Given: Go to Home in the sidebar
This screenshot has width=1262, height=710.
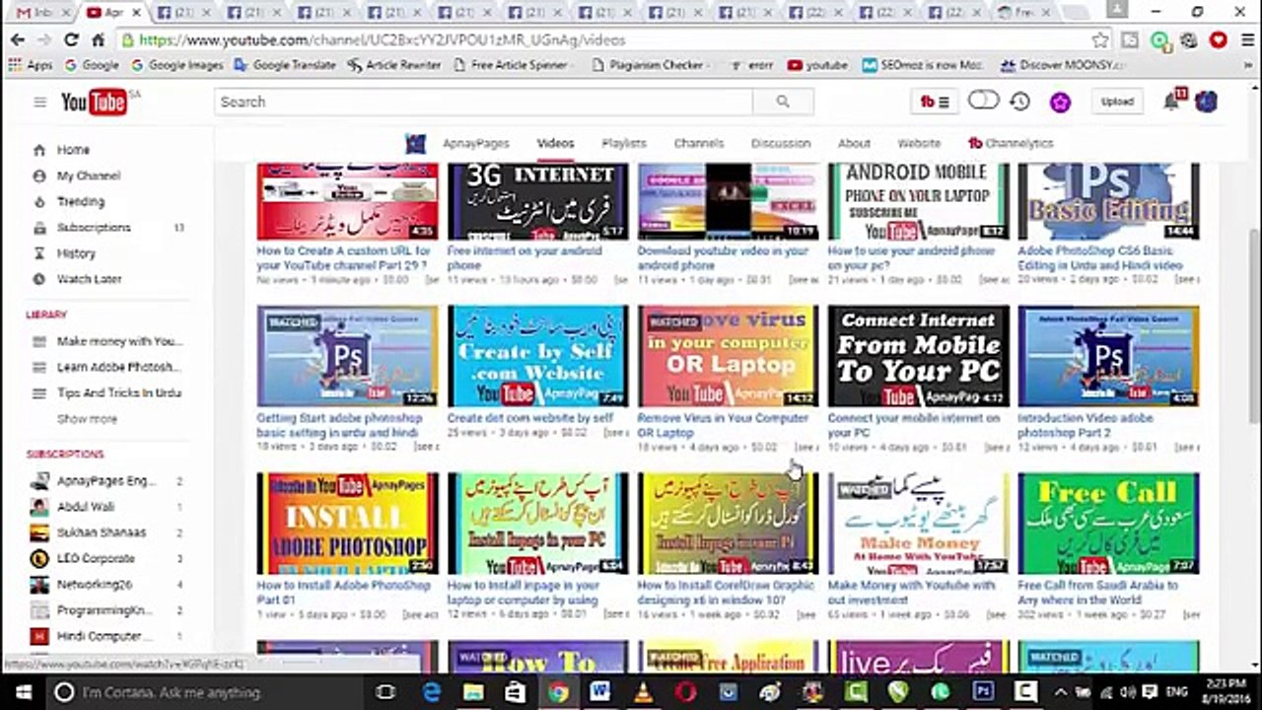Looking at the screenshot, I should coord(73,150).
